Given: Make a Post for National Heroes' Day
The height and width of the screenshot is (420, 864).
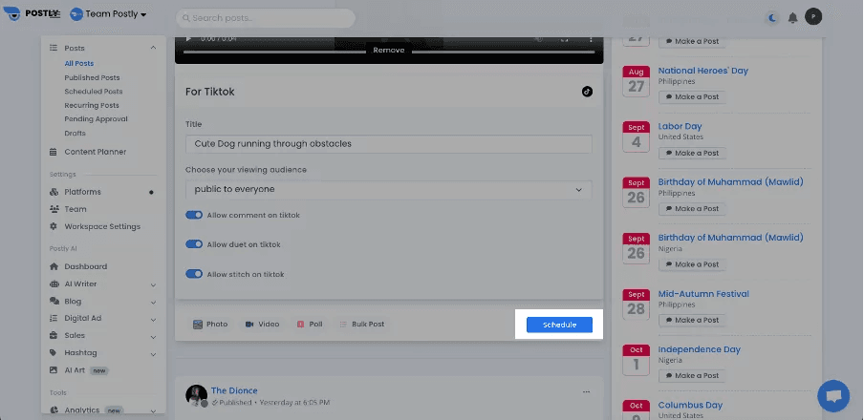Looking at the screenshot, I should (692, 96).
